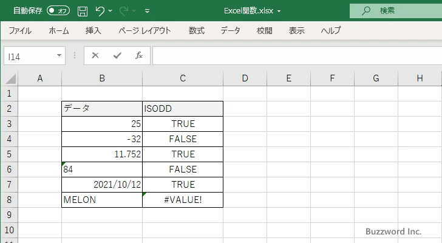
Task: Open the Redo history dropdown arrow
Action: pos(134,11)
